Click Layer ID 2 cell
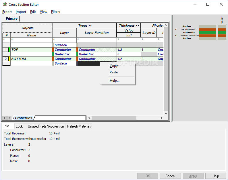Screen dimensions: 228x180 point(149,59)
